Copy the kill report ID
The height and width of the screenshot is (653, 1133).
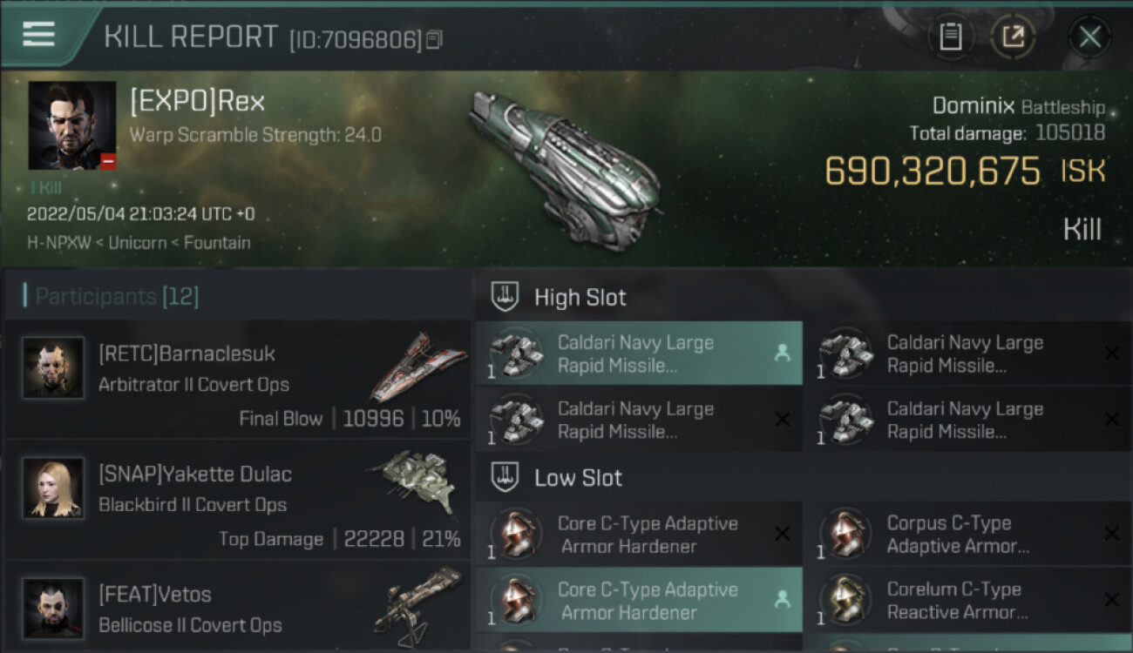[434, 39]
